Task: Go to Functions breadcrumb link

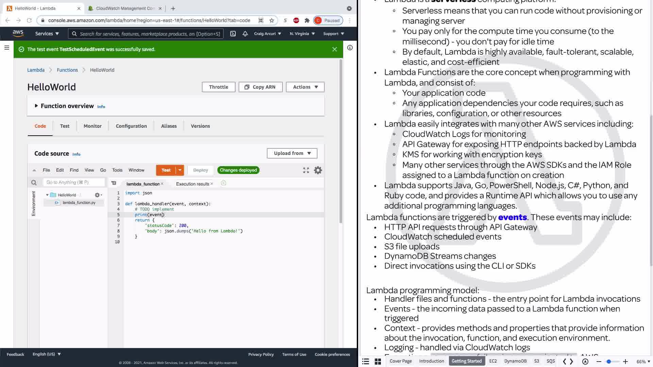Action: coord(67,70)
